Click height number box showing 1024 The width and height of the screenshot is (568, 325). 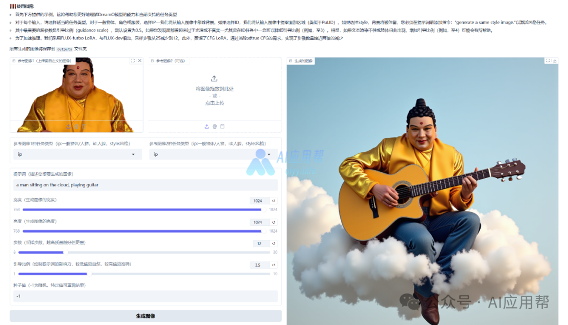(x=259, y=222)
